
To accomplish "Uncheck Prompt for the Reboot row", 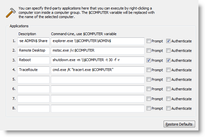I will [x=148, y=60].
